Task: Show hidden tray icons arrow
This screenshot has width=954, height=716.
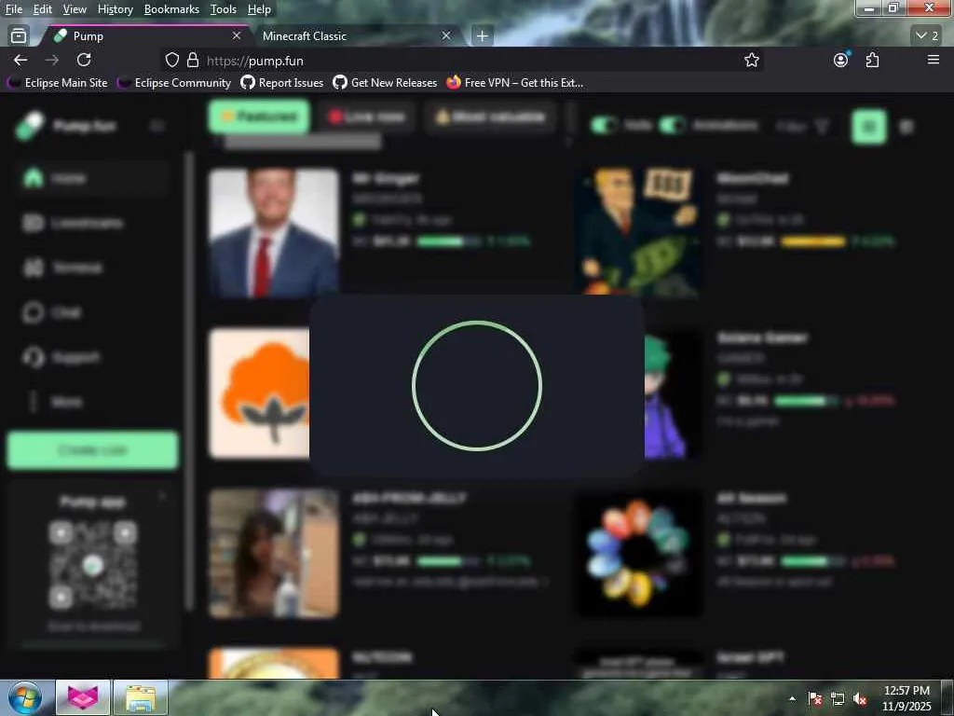Action: pos(792,698)
